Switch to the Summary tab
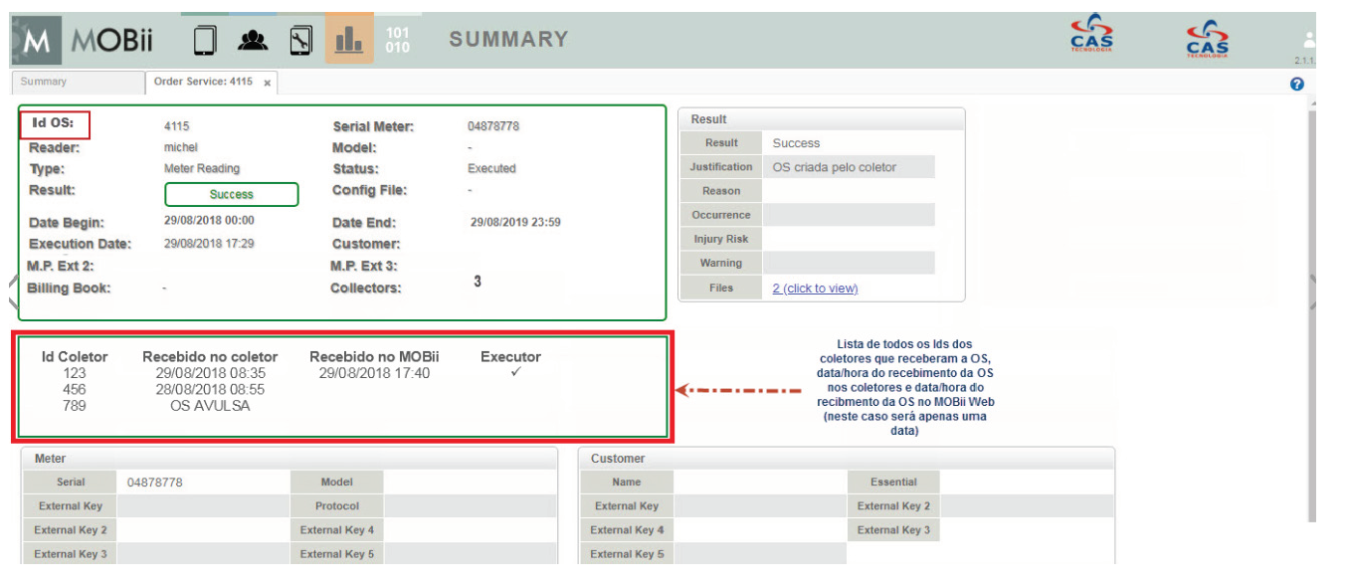 [x=44, y=82]
